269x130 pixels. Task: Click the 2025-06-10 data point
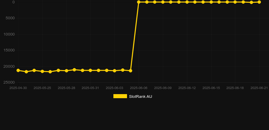tap(171, 2)
